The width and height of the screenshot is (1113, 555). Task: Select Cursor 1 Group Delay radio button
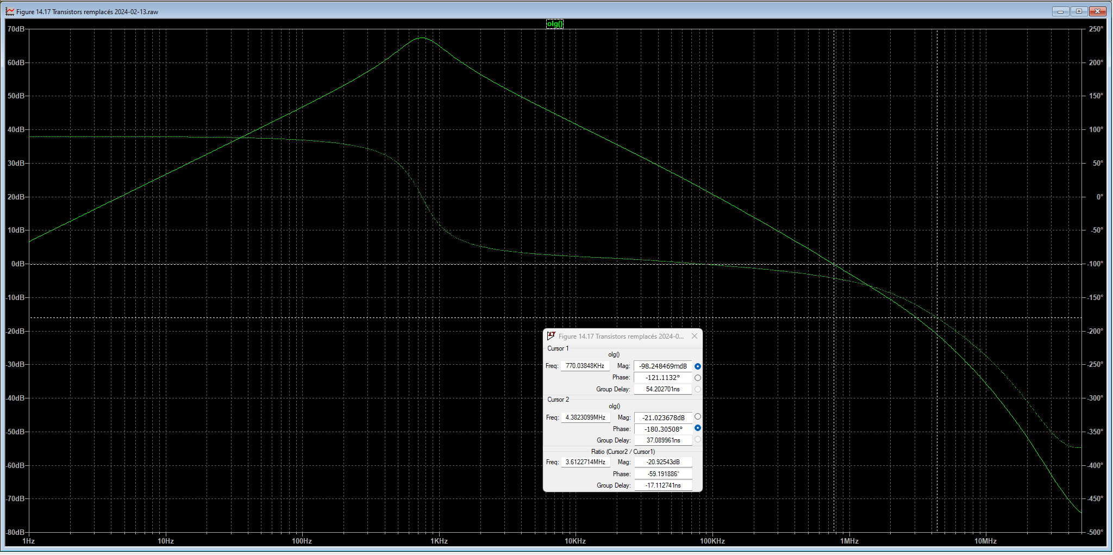click(698, 389)
